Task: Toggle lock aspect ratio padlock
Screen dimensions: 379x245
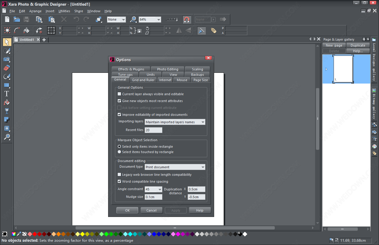Action: [x=139, y=30]
